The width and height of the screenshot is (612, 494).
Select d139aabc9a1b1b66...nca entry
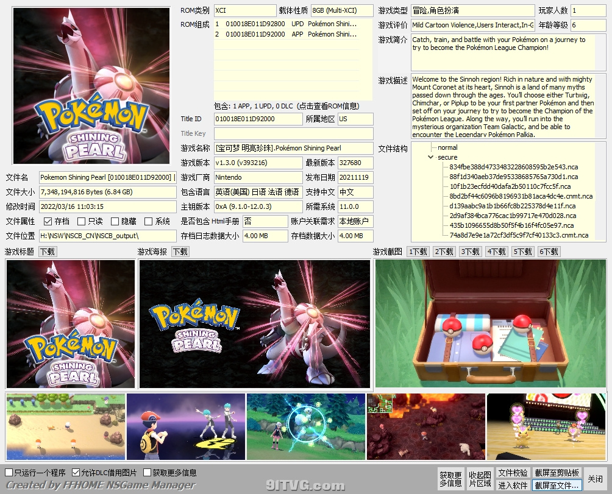click(513, 206)
